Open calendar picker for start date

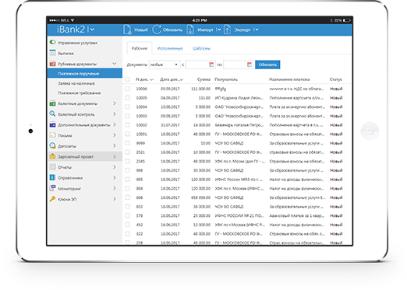pyautogui.click(x=211, y=65)
